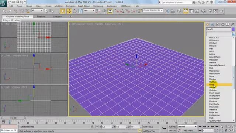Toggle the 3D Snaps button
Viewport: 236px width, 133px height.
pyautogui.click(x=117, y=11)
